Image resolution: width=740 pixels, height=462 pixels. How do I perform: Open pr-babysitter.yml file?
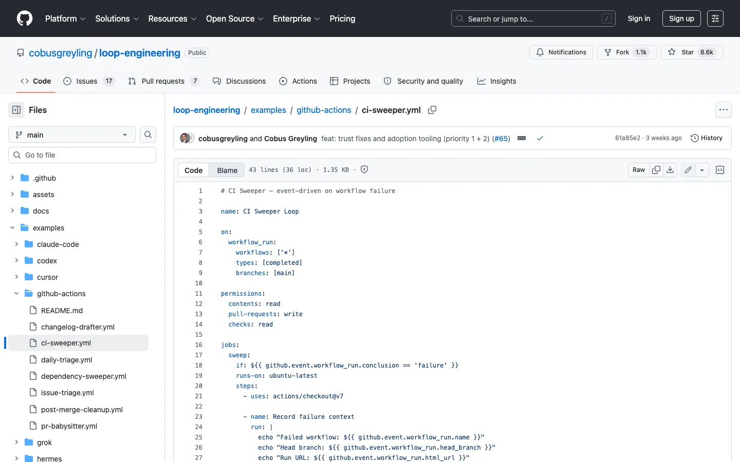[69, 426]
